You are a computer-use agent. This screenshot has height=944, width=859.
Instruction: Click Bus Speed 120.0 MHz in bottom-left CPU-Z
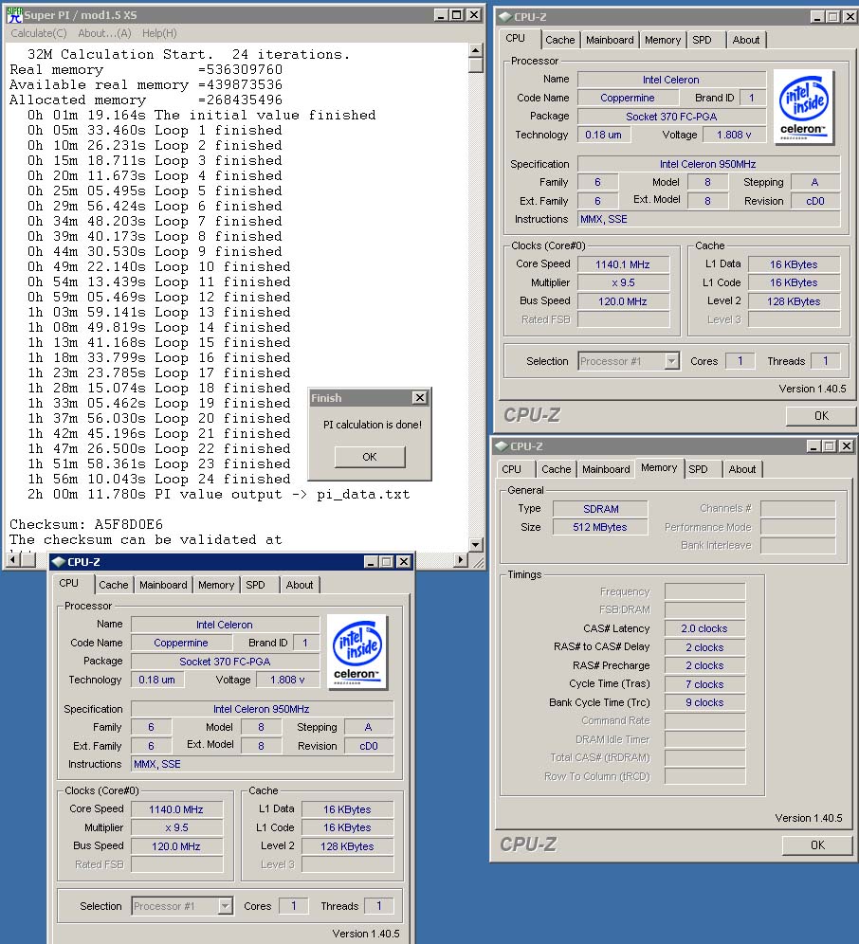tap(176, 846)
